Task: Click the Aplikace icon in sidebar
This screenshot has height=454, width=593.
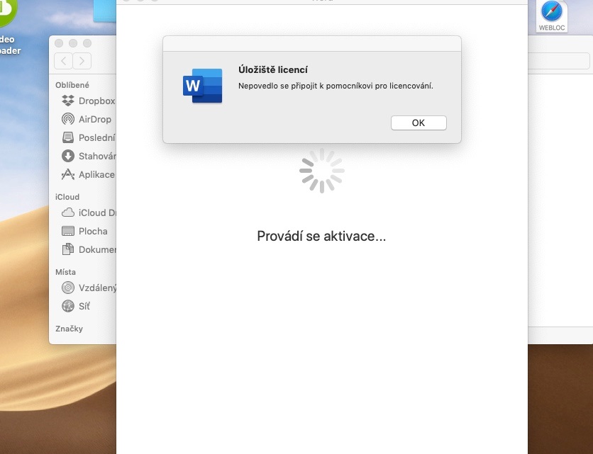Action: (68, 174)
